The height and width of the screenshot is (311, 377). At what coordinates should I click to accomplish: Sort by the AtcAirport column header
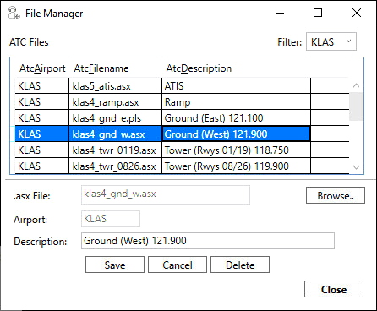tap(42, 68)
